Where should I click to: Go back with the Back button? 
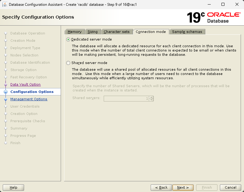tap(161, 187)
